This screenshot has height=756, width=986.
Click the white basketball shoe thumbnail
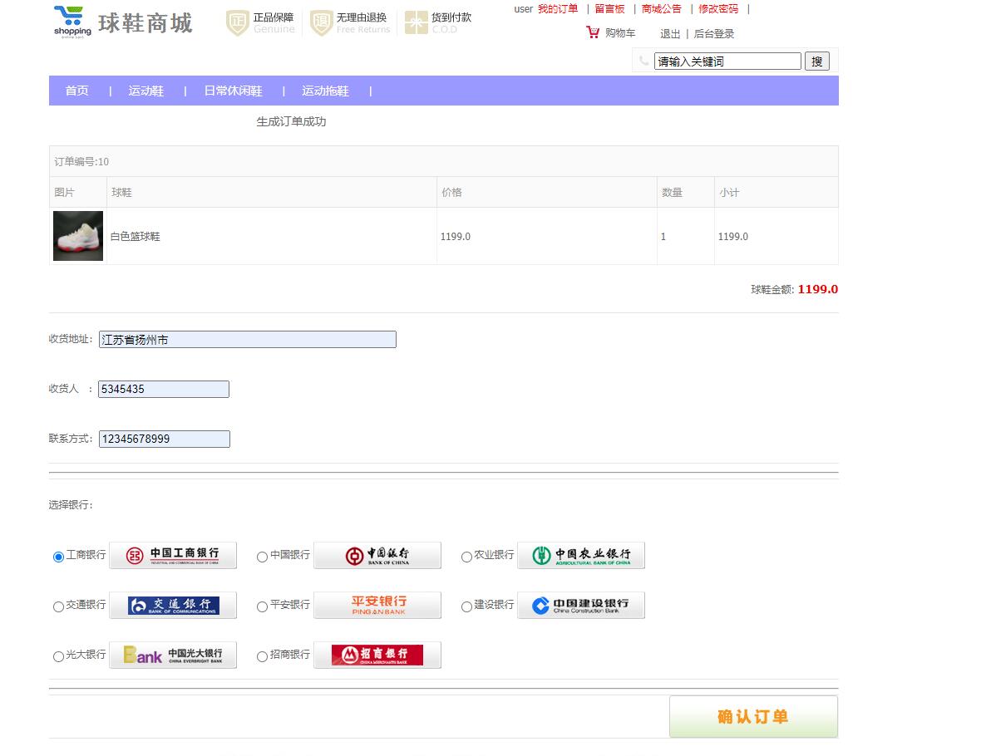click(77, 235)
